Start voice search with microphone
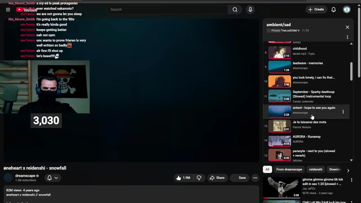This screenshot has width=361, height=203. point(250,10)
